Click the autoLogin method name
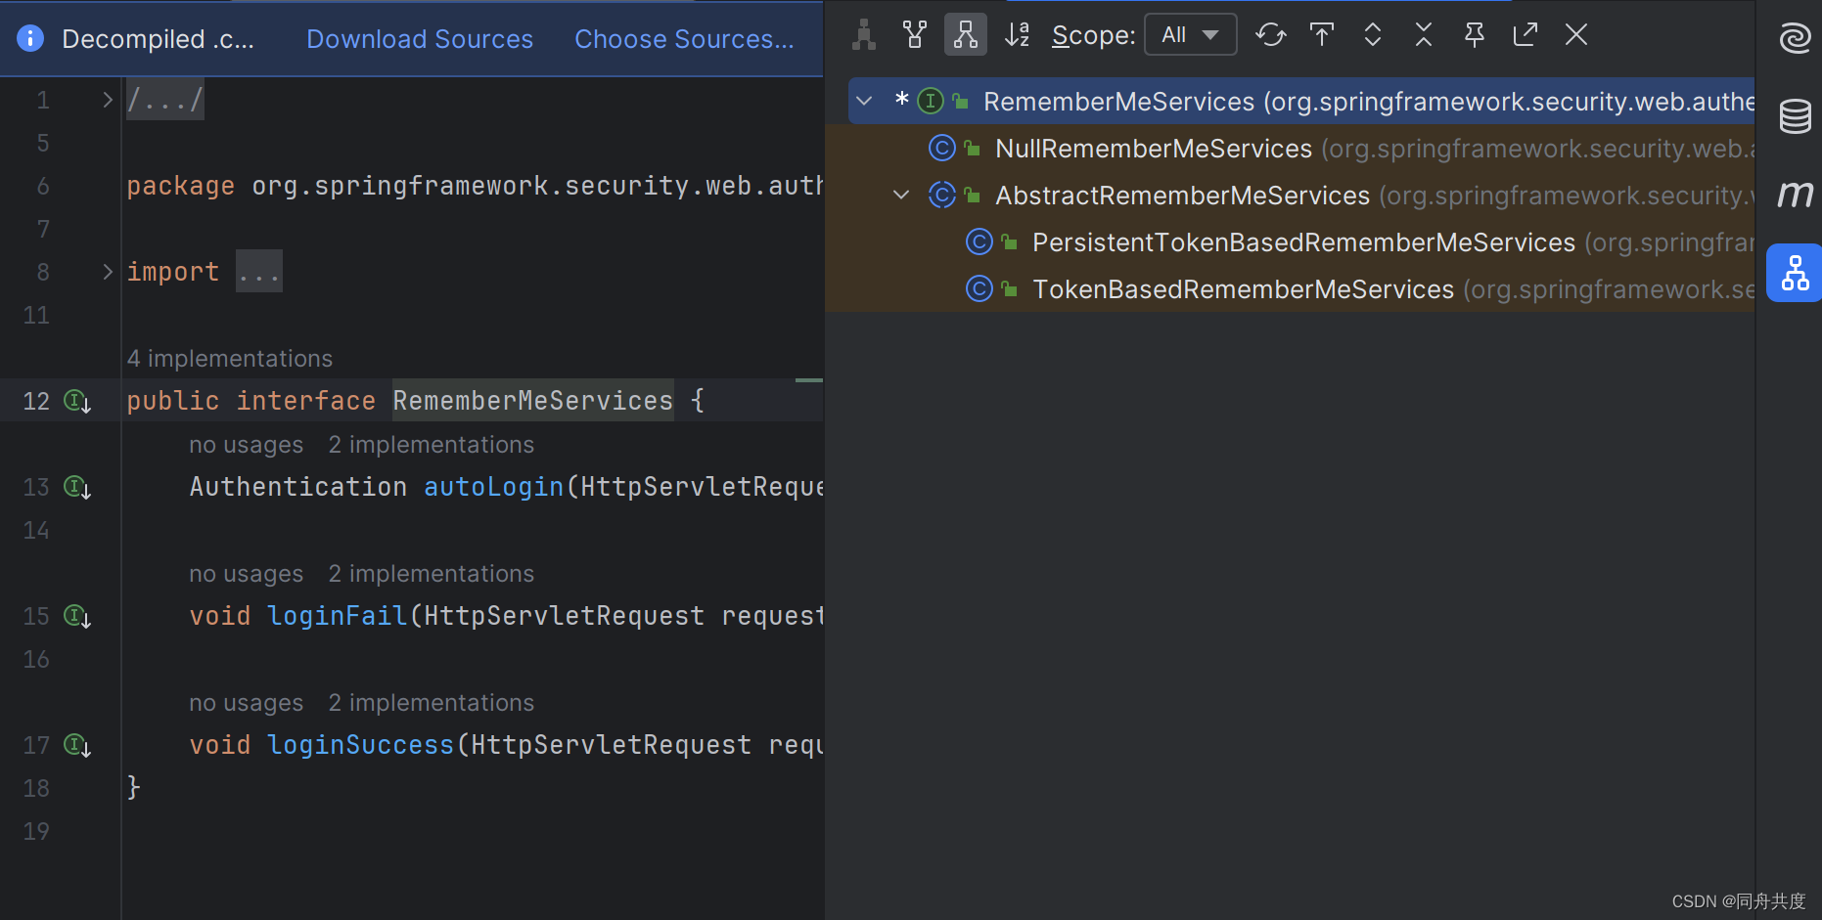This screenshot has height=920, width=1822. (494, 487)
